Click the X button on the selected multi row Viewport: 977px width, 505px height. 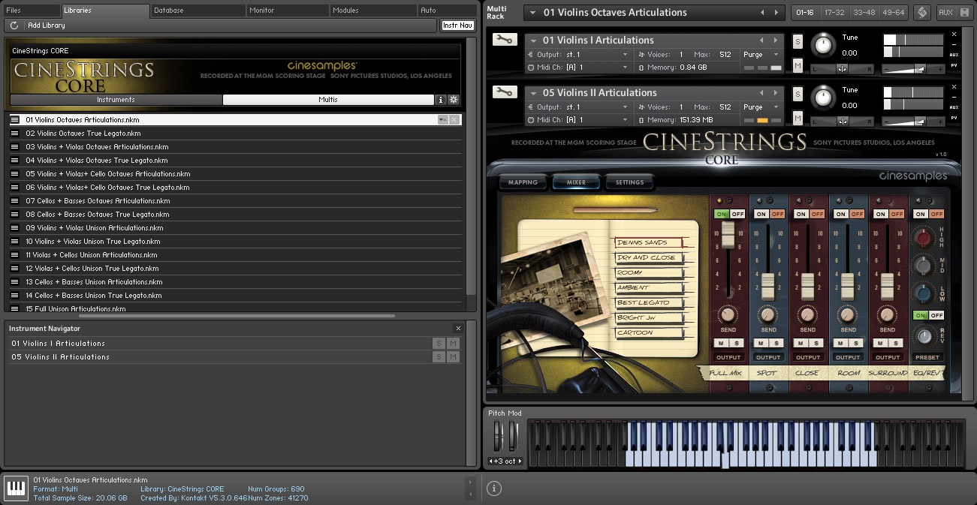(x=454, y=120)
